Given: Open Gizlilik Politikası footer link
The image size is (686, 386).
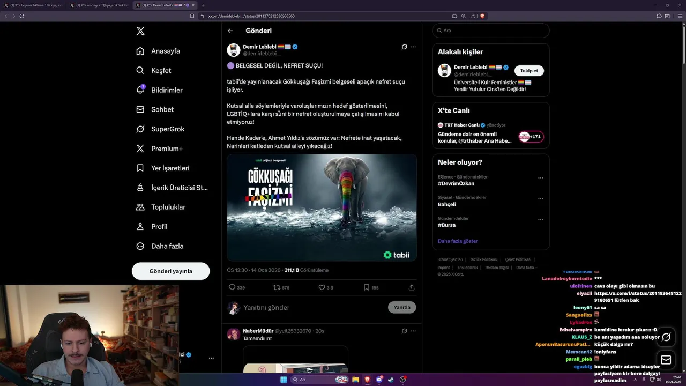Looking at the screenshot, I should pyautogui.click(x=484, y=259).
